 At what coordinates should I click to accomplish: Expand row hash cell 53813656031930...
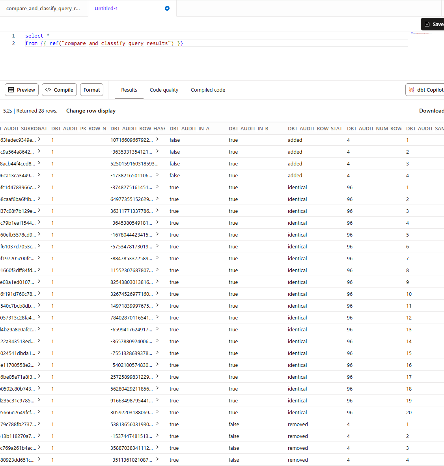coord(157,423)
